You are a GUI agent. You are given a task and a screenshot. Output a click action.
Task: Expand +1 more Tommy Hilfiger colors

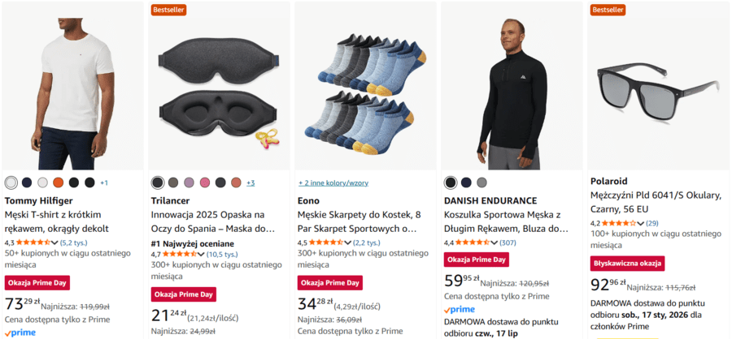click(103, 183)
